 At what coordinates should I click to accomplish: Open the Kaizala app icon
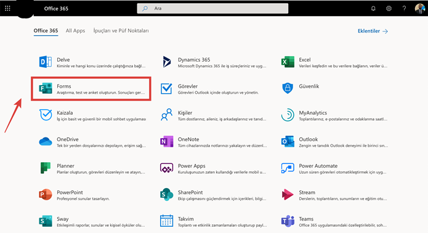point(46,115)
